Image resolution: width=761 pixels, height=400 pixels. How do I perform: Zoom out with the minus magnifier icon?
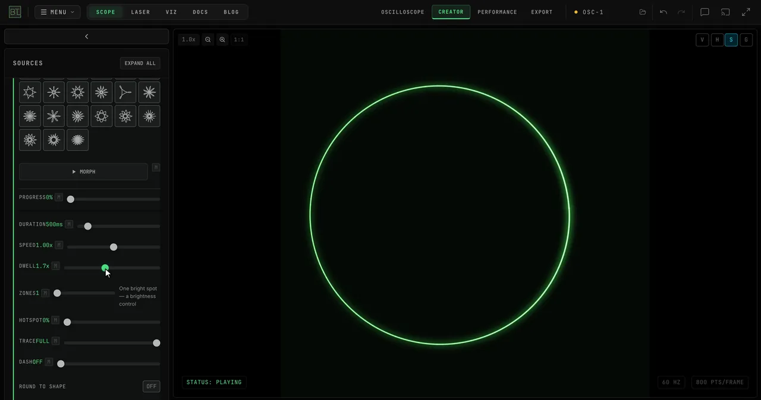click(208, 40)
